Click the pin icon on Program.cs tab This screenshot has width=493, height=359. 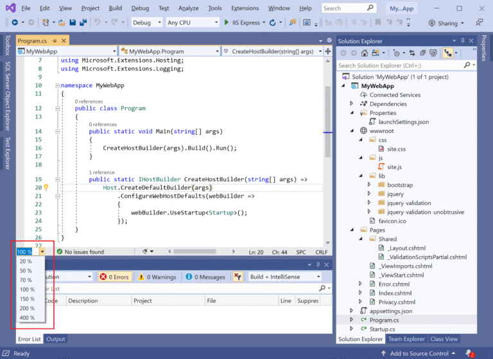click(x=55, y=40)
